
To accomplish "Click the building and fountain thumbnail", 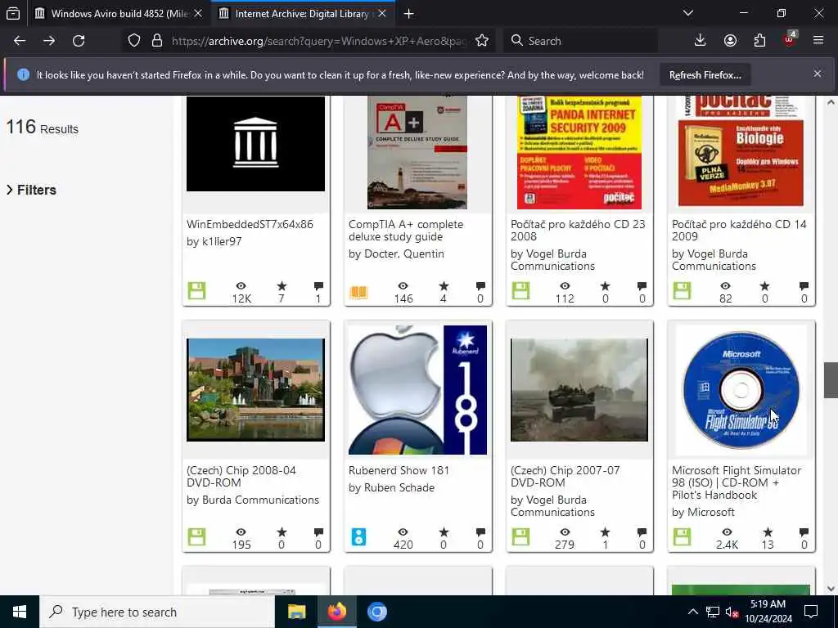I will pos(255,390).
